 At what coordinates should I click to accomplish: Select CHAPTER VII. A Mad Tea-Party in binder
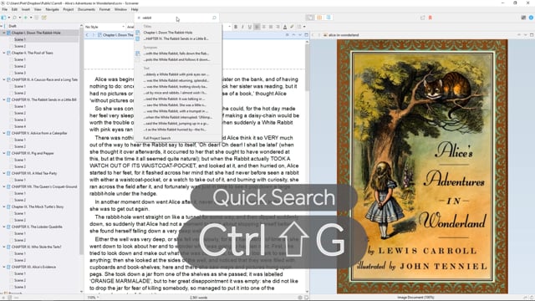[34, 173]
